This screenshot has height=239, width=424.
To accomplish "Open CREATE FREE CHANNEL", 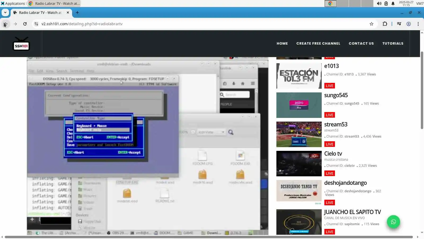I will pyautogui.click(x=318, y=44).
